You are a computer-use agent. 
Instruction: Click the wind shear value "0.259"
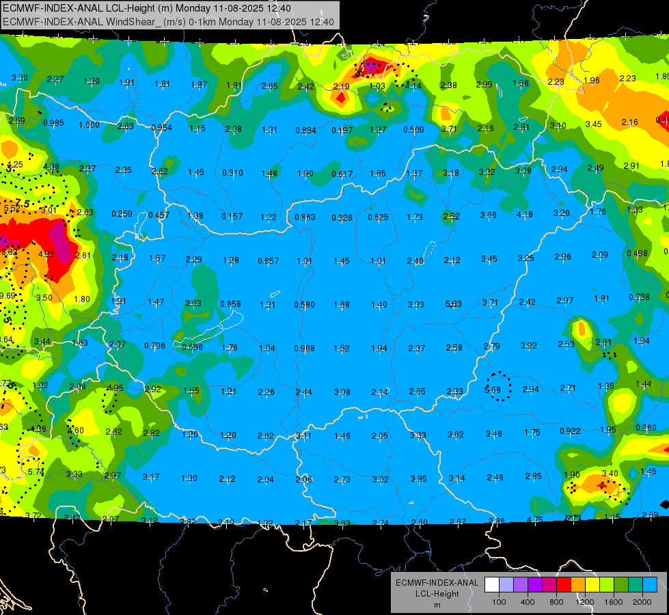pos(122,214)
